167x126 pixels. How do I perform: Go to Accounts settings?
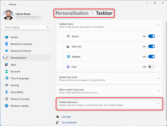point(27,71)
